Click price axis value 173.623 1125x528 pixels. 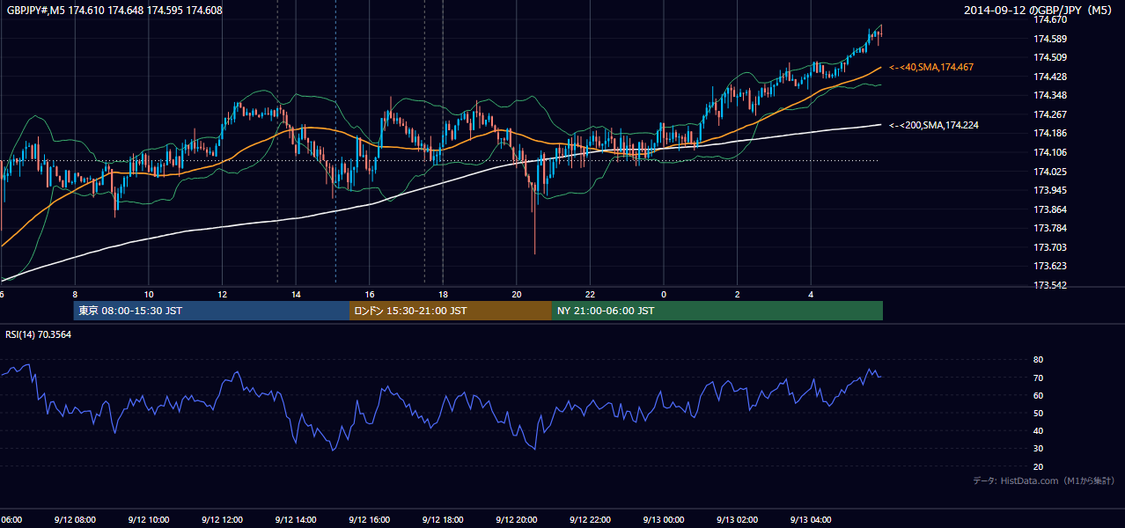[x=1050, y=266]
